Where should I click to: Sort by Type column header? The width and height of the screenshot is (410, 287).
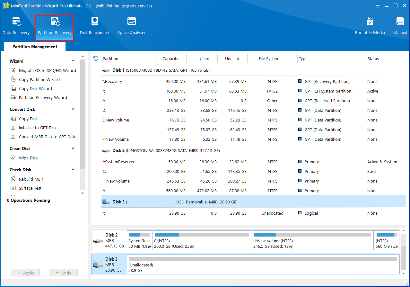(332, 58)
